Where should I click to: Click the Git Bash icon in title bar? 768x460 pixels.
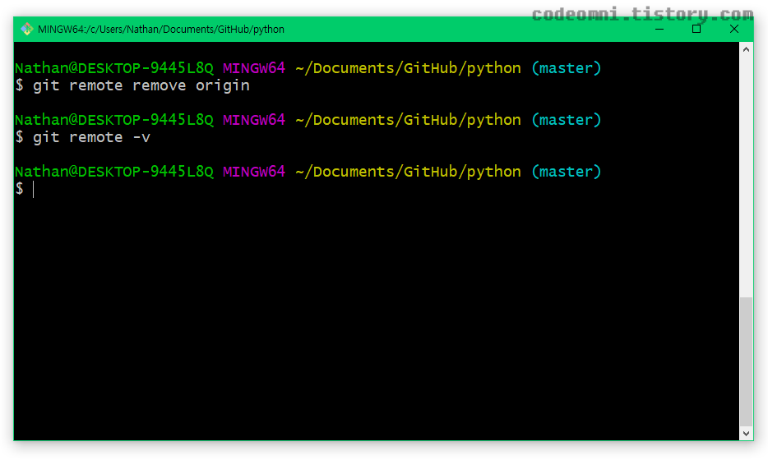26,30
